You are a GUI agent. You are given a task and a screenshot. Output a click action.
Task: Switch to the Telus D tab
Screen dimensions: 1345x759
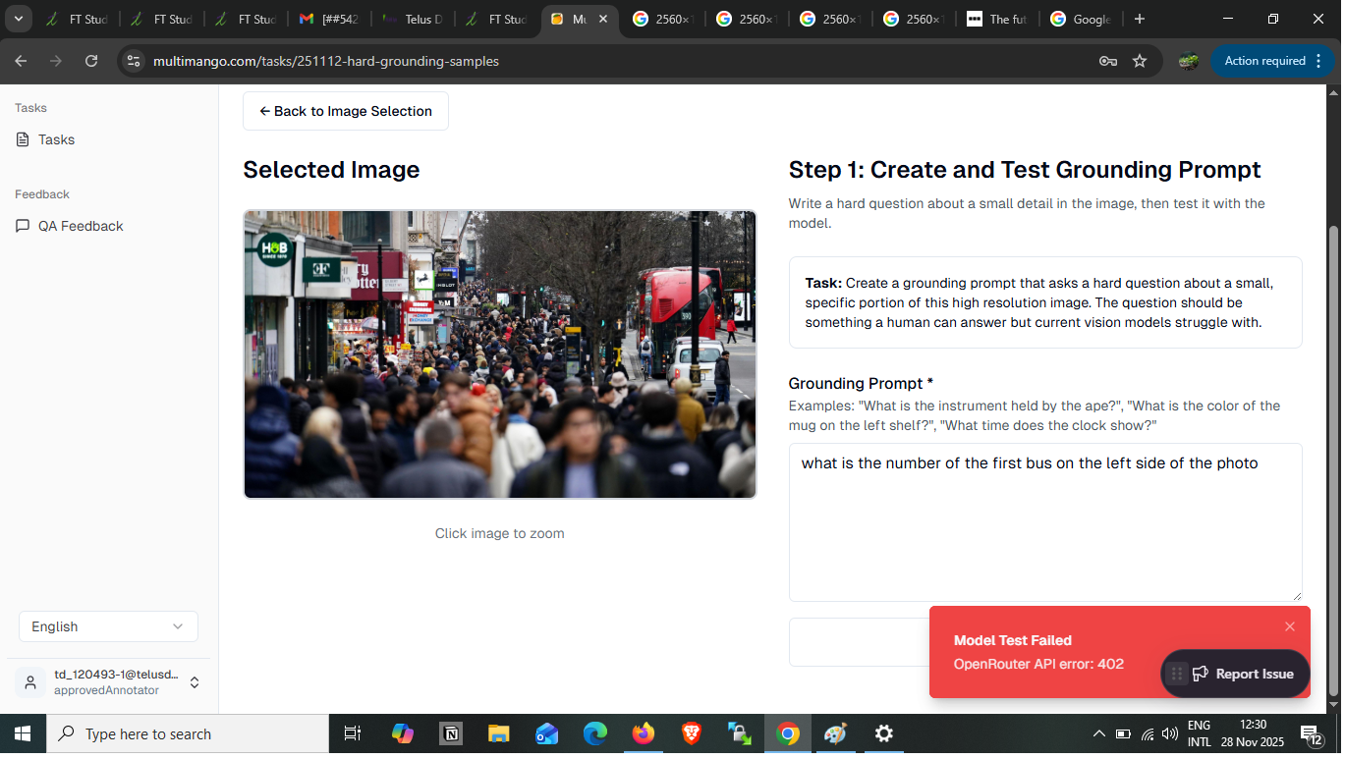tap(413, 19)
